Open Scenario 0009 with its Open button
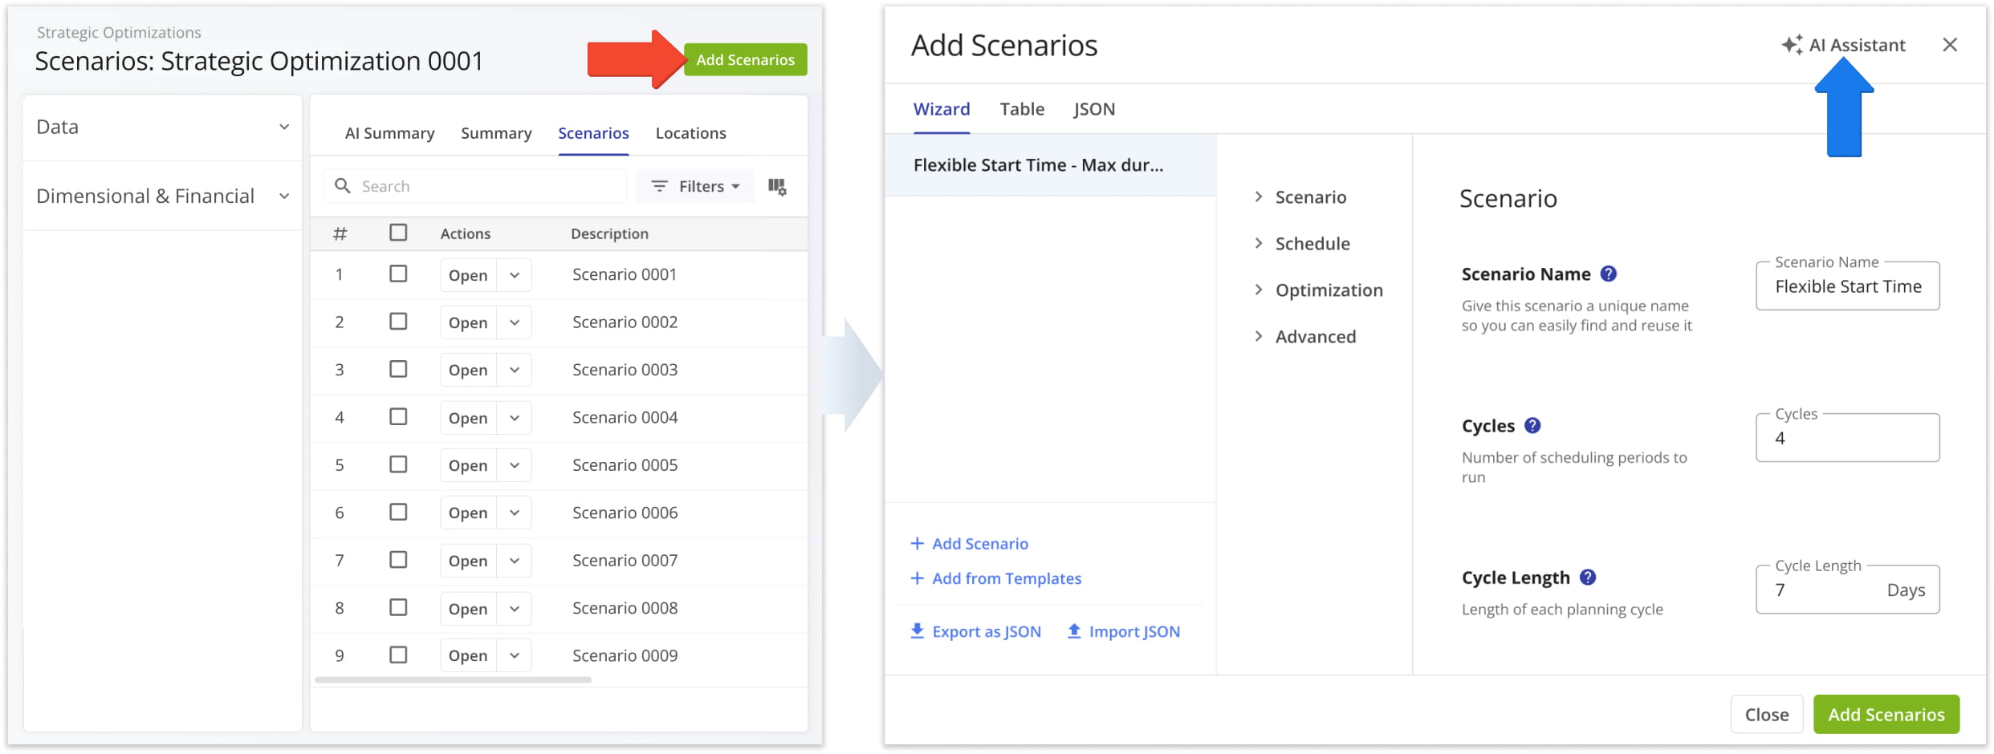This screenshot has height=754, width=1994. pyautogui.click(x=468, y=656)
